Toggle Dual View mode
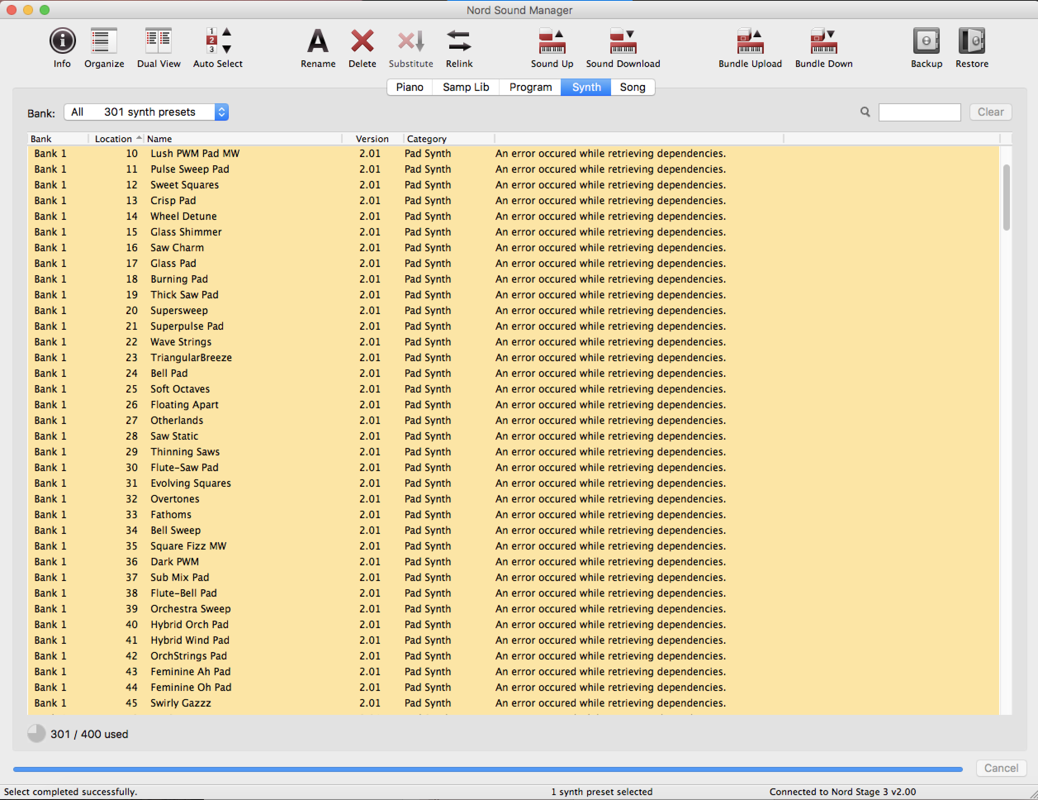 [158, 41]
